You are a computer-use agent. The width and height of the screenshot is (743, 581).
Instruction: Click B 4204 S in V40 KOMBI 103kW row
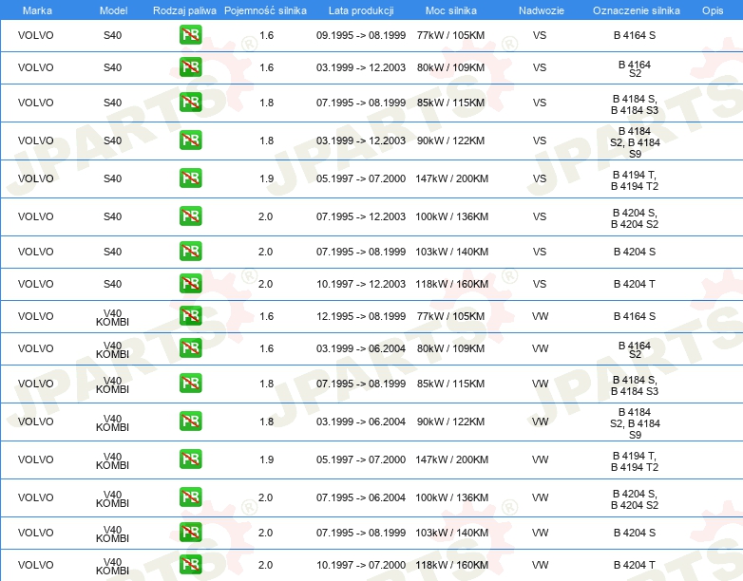tap(635, 533)
